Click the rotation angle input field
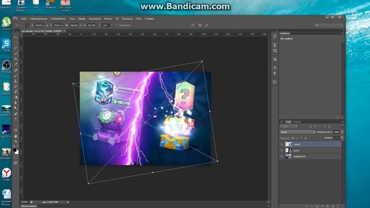370x208 pixels. tap(105, 25)
